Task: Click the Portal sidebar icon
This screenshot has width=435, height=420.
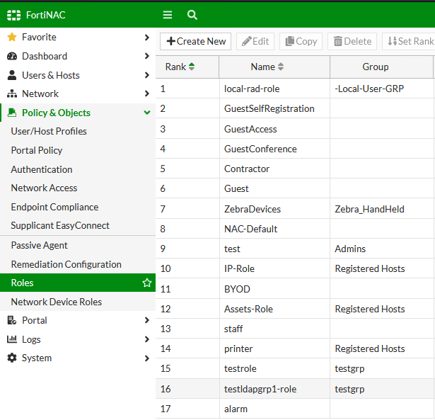Action: (x=12, y=320)
